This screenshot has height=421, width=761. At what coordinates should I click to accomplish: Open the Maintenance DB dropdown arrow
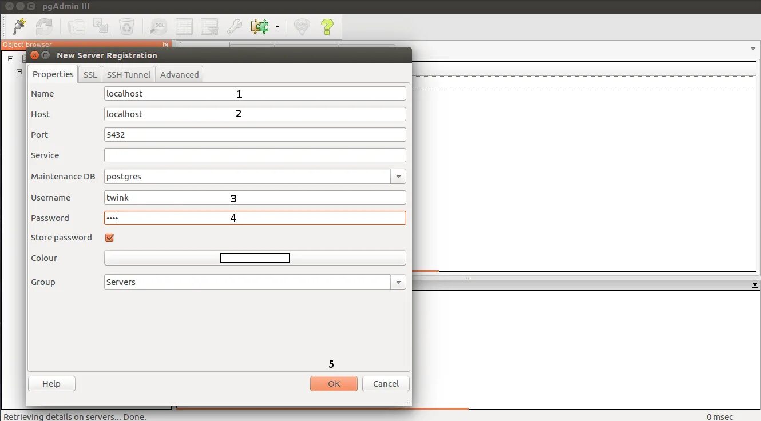point(398,176)
